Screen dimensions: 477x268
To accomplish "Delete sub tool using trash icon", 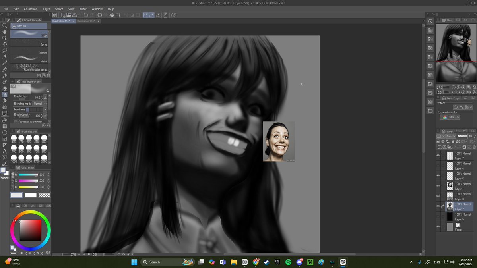I will coord(48,75).
